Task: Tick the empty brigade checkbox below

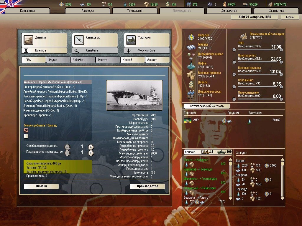Action: [x=26, y=136]
